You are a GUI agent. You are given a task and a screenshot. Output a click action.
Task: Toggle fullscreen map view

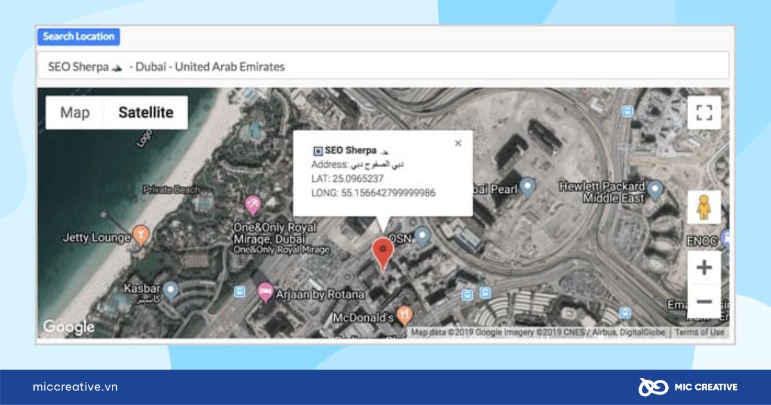(704, 113)
